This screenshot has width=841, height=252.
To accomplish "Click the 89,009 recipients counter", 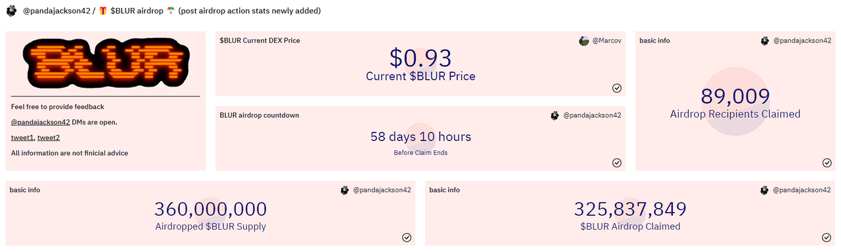I will pyautogui.click(x=735, y=96).
